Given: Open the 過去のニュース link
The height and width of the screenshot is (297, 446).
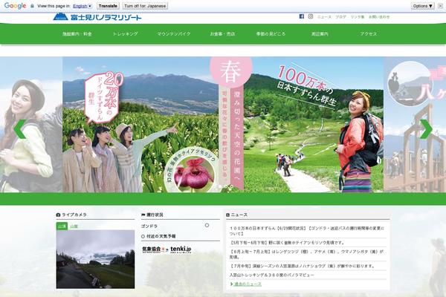Looking at the screenshot, I should point(248,284).
